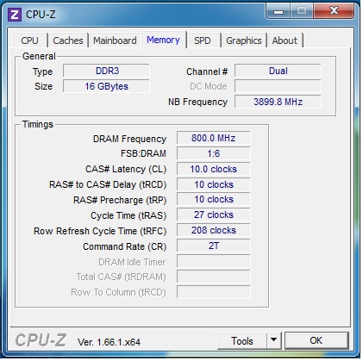Image resolution: width=363 pixels, height=361 pixels.
Task: Click the CPU-Z purple logo icon
Action: point(15,14)
